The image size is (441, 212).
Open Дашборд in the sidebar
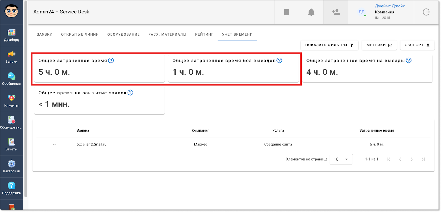pos(11,35)
